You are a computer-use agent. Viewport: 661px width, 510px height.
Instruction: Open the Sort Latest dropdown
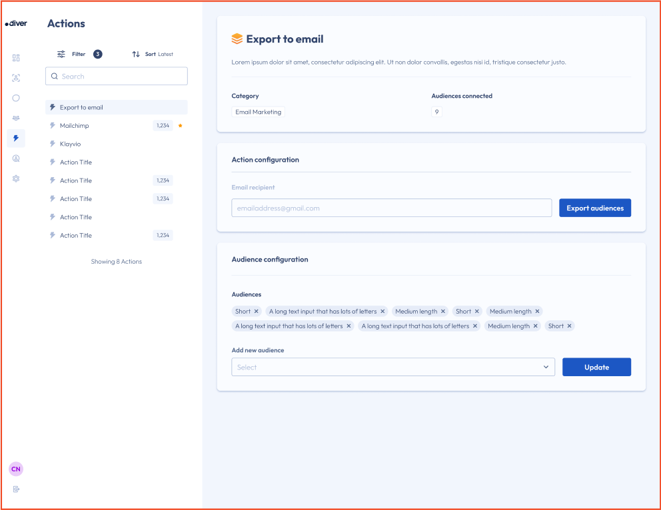tap(153, 54)
